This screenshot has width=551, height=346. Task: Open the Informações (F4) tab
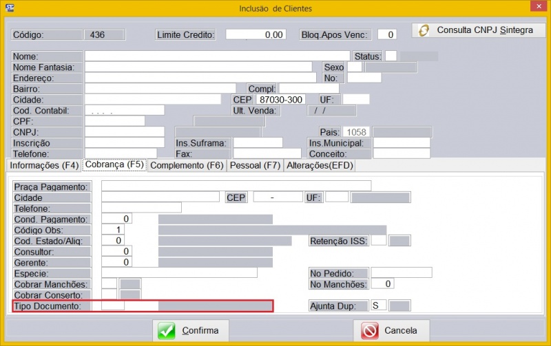[43, 165]
